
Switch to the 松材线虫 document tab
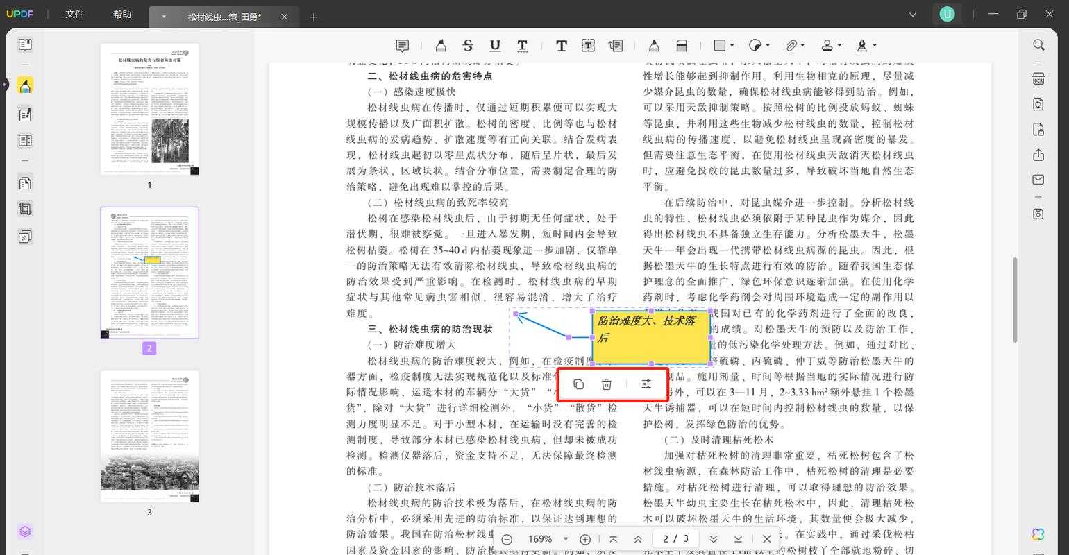[222, 15]
